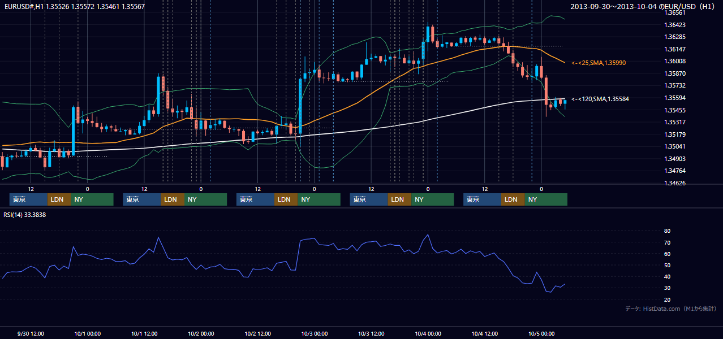The image size is (723, 339).
Task: Click the 1.35179 price axis value
Action: click(x=674, y=134)
